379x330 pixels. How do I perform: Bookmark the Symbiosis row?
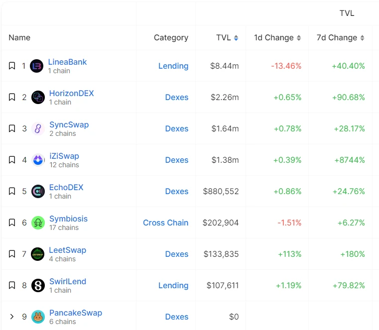coord(12,222)
